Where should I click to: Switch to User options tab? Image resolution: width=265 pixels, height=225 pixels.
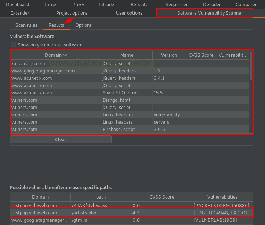(x=129, y=13)
